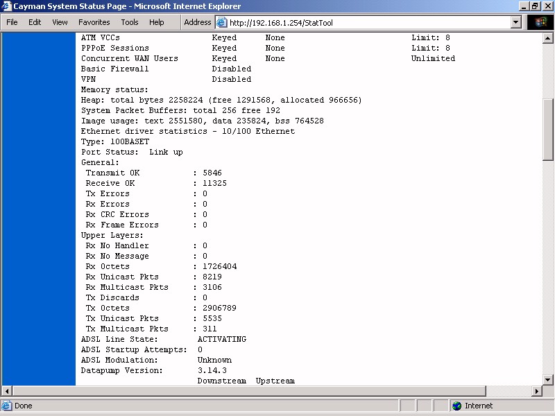This screenshot has height=416, width=555.
Task: Click the horizontal scrollbar left arrow
Action: [7, 391]
